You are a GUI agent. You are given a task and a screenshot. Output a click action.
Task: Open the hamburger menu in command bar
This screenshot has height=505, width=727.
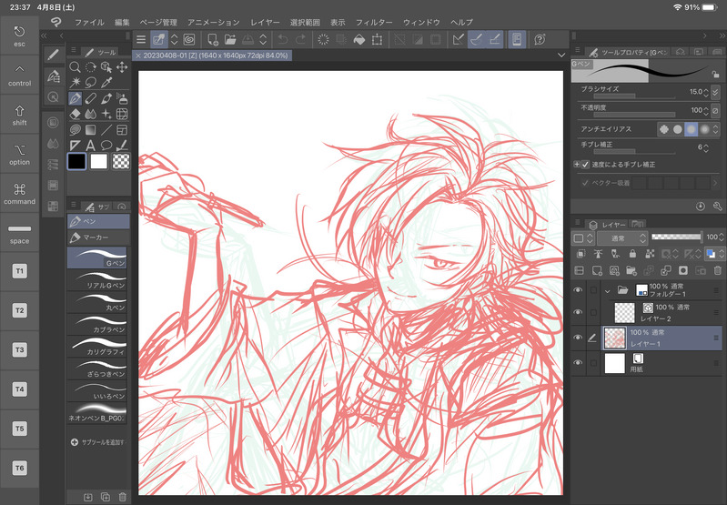coord(141,40)
